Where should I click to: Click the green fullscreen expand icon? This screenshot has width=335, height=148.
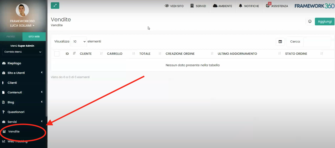[55, 6]
